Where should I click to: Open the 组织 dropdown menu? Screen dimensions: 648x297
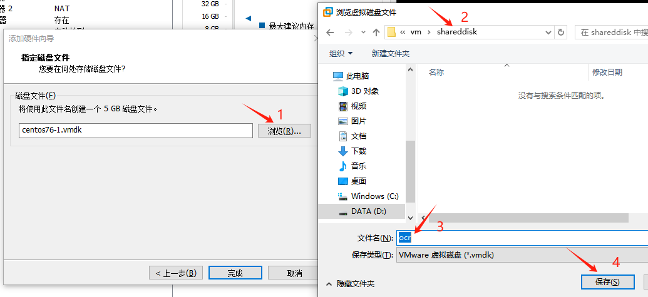(341, 53)
